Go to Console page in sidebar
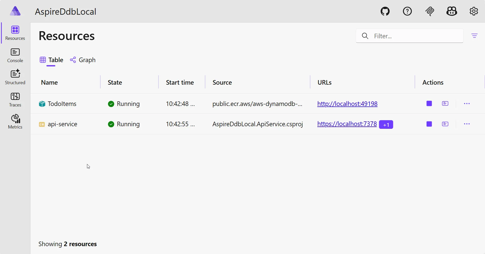Viewport: 485px width, 254px height. [x=15, y=56]
